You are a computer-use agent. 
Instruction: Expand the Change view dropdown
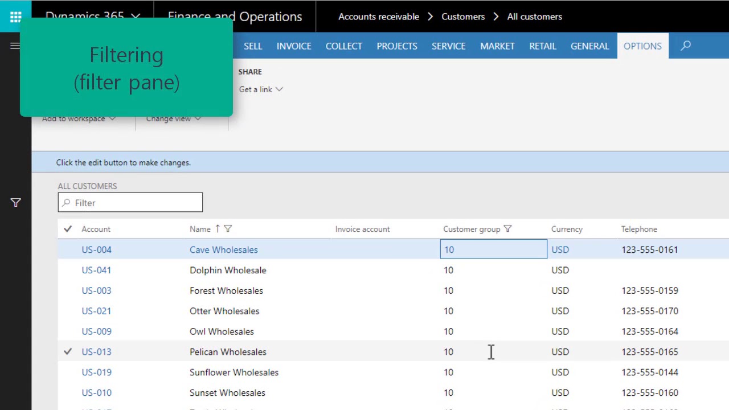click(x=174, y=118)
